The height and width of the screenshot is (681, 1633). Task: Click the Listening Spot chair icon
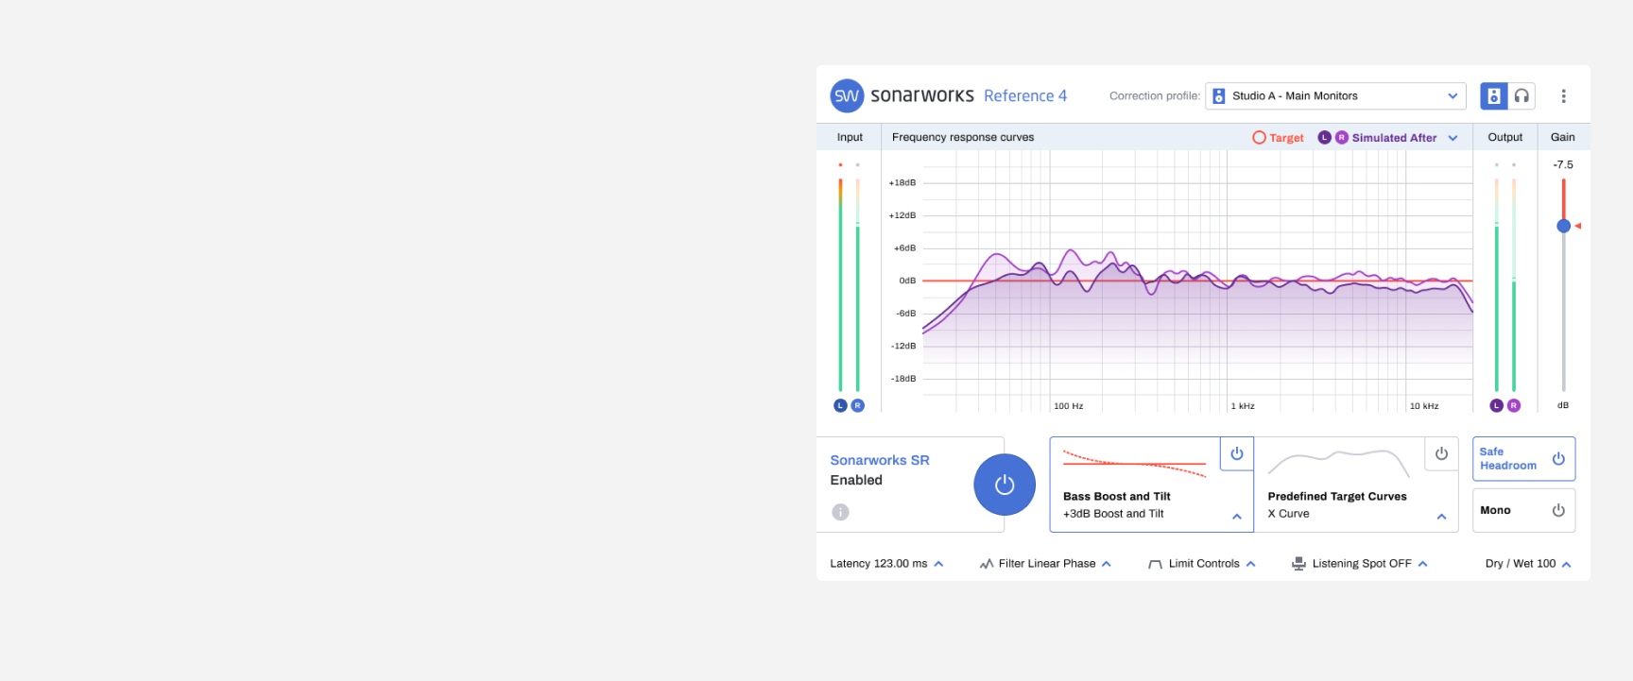coord(1298,564)
